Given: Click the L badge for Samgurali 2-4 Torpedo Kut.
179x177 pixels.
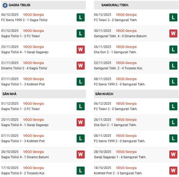Looking at the screenshot, I should (x=173, y=66).
